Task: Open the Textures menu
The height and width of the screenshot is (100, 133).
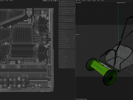Action: (x=11, y=1)
